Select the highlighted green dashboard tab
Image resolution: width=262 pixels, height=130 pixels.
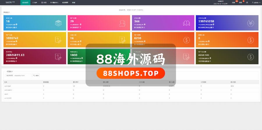coord(25,2)
